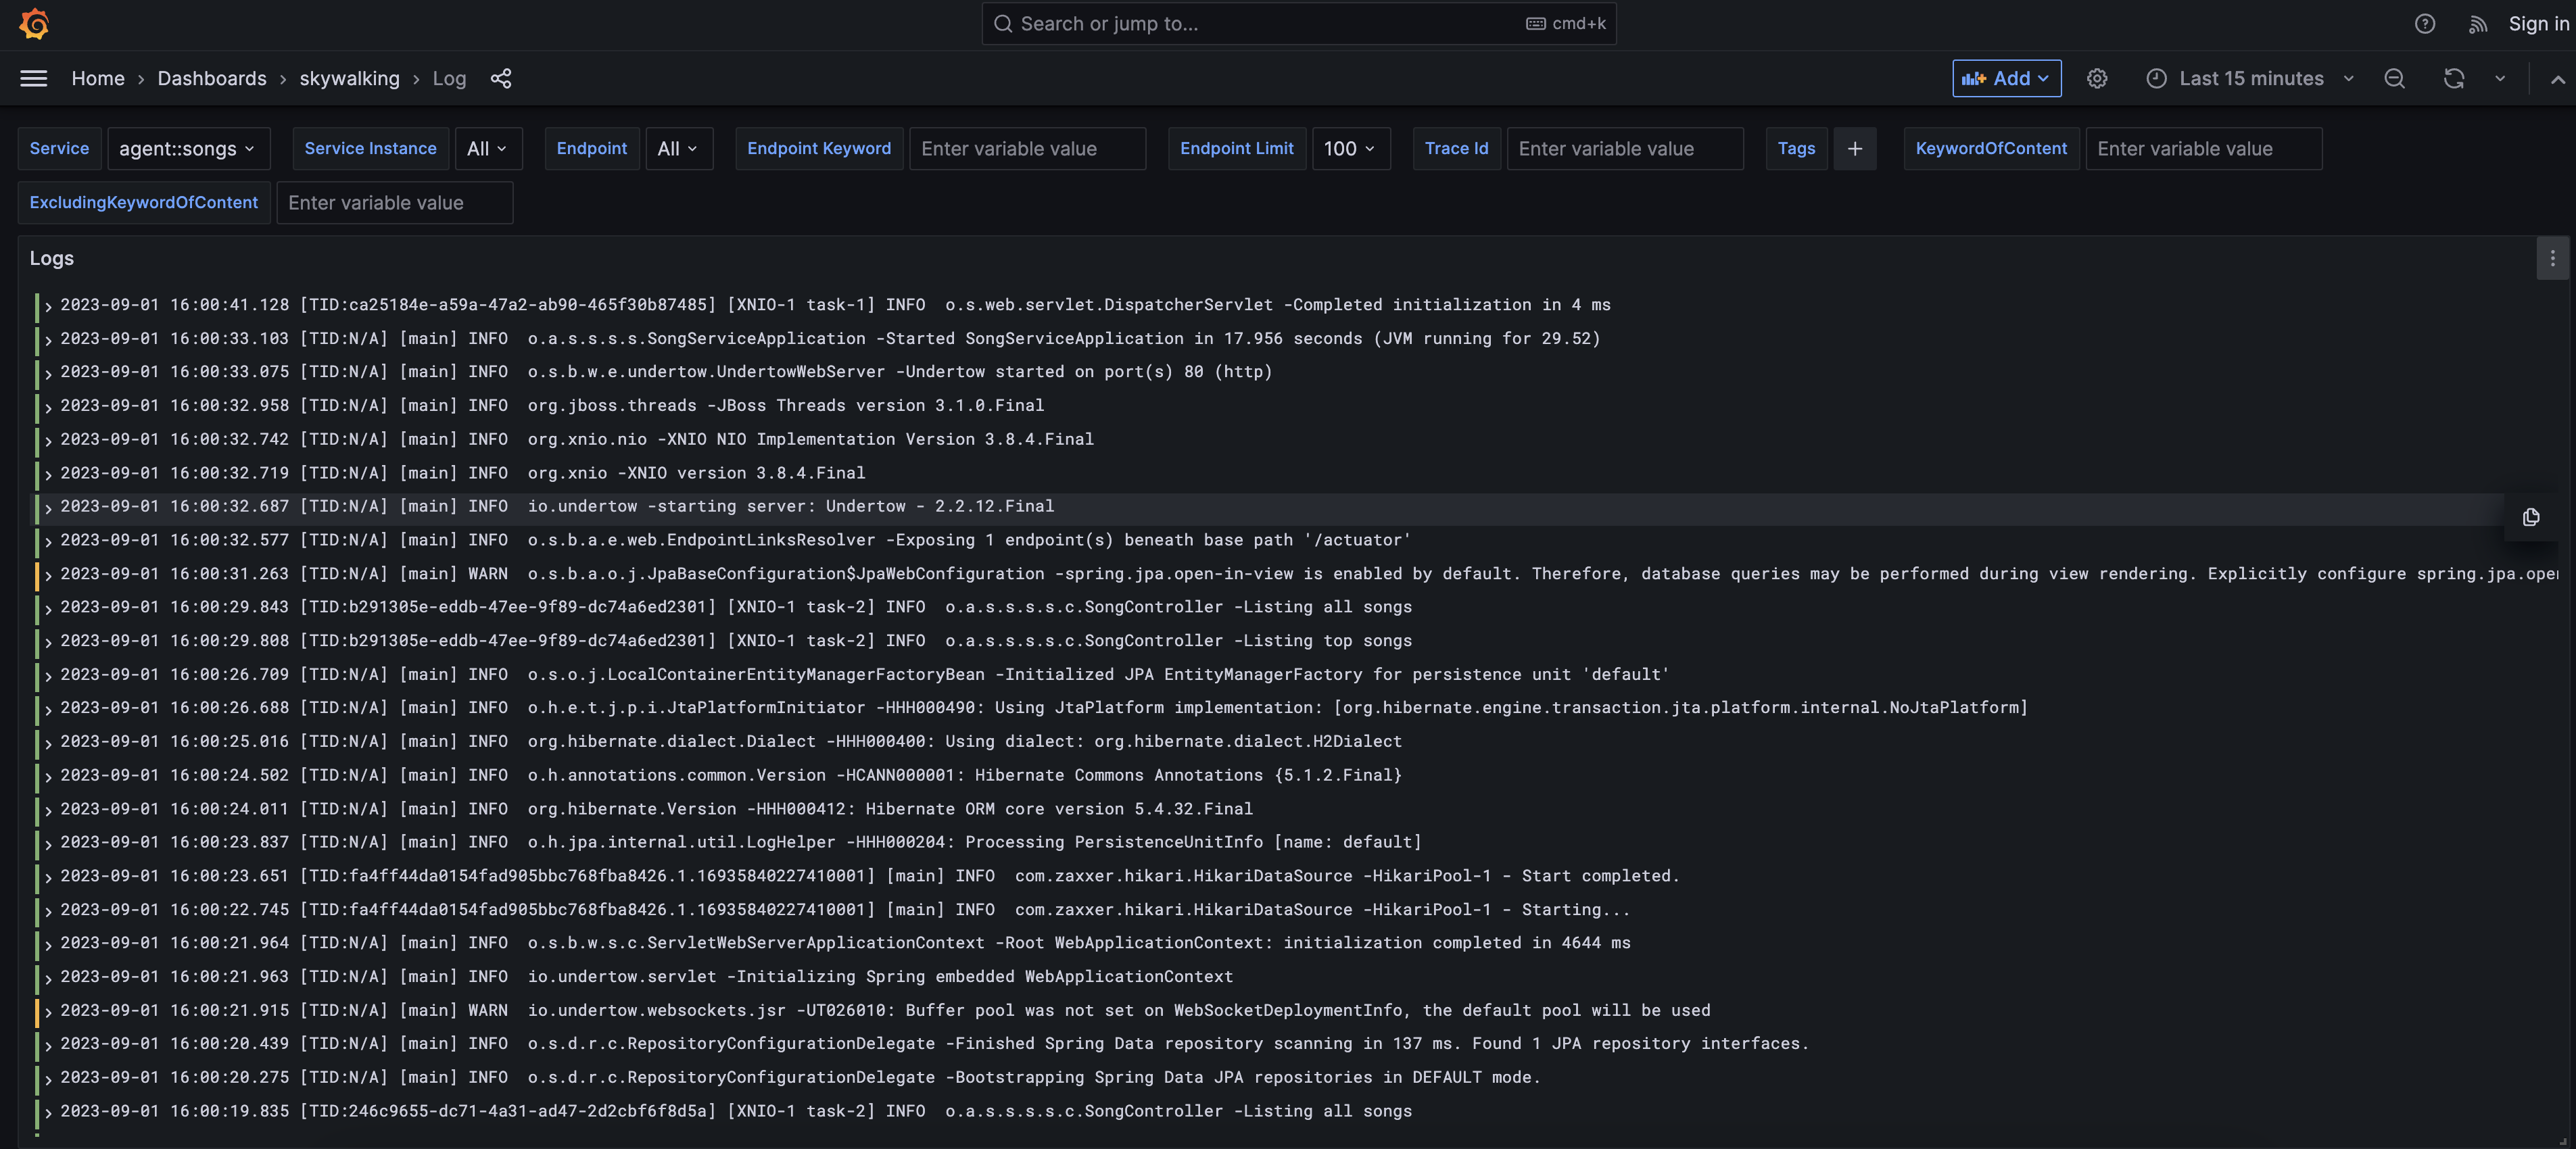This screenshot has height=1149, width=2576.
Task: Copy the io.undertow log line
Action: [2531, 517]
